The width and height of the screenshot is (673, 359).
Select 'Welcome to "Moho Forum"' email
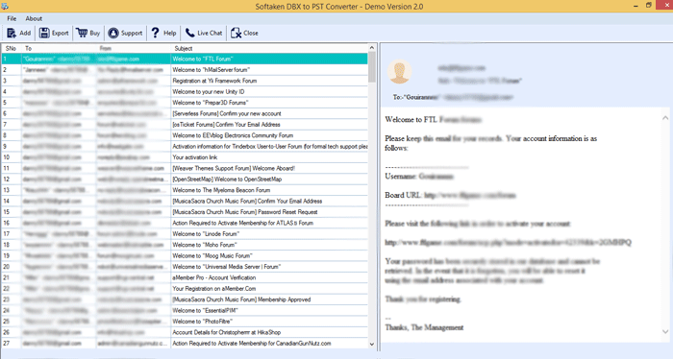pos(185,245)
